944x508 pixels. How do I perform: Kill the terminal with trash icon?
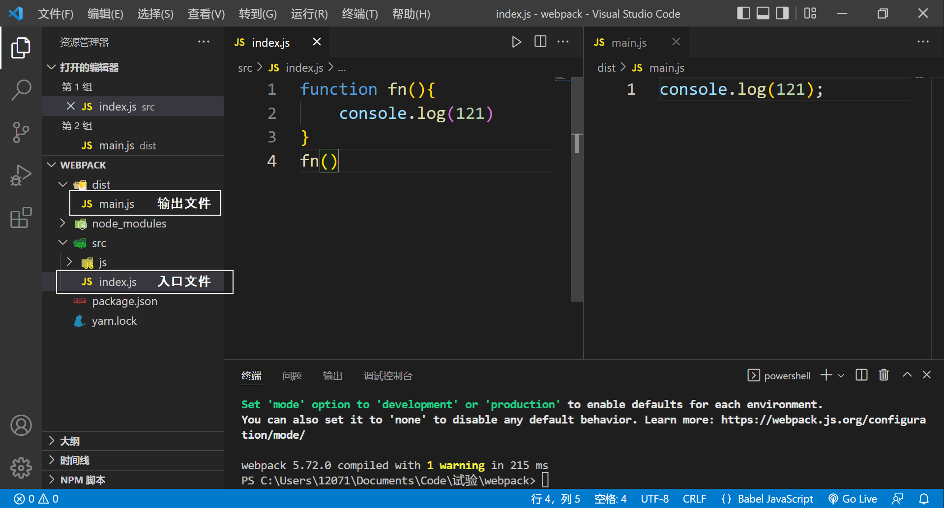[x=884, y=375]
